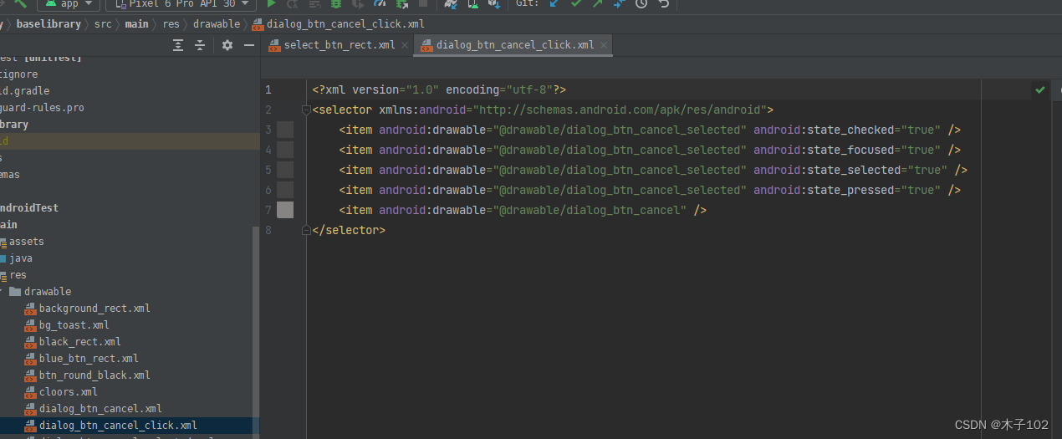Open the Pixel 6 Pro API 30 device dropdown

pyautogui.click(x=181, y=4)
